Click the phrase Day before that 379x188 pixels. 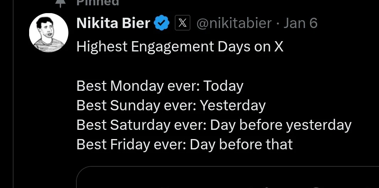click(241, 145)
